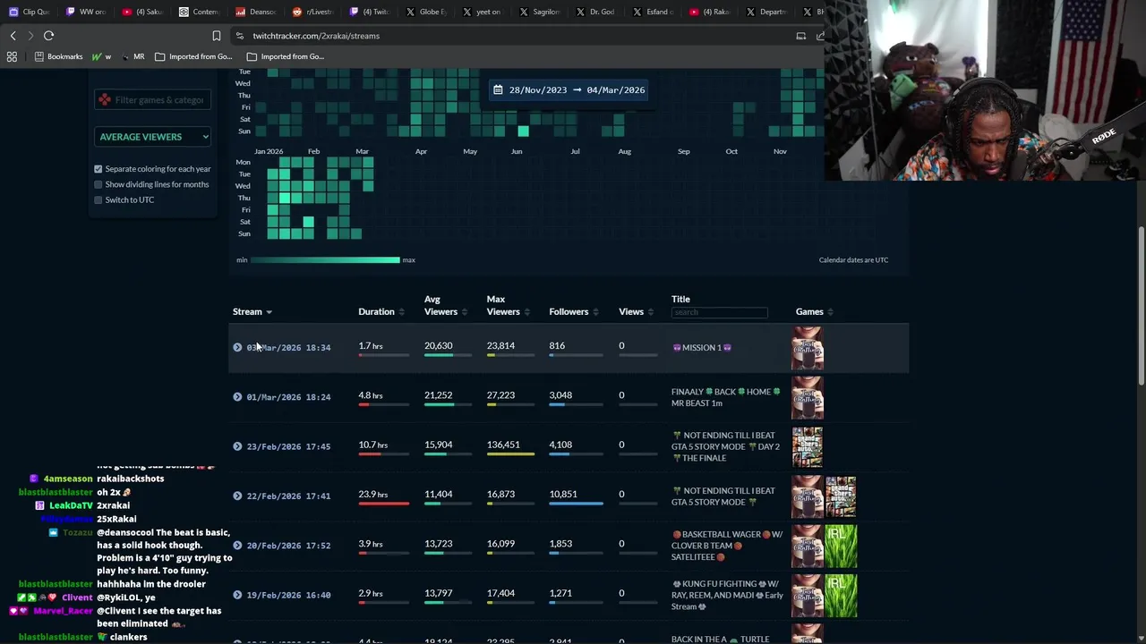Click 136,451 max viewers value
The height and width of the screenshot is (644, 1146).
tap(502, 445)
